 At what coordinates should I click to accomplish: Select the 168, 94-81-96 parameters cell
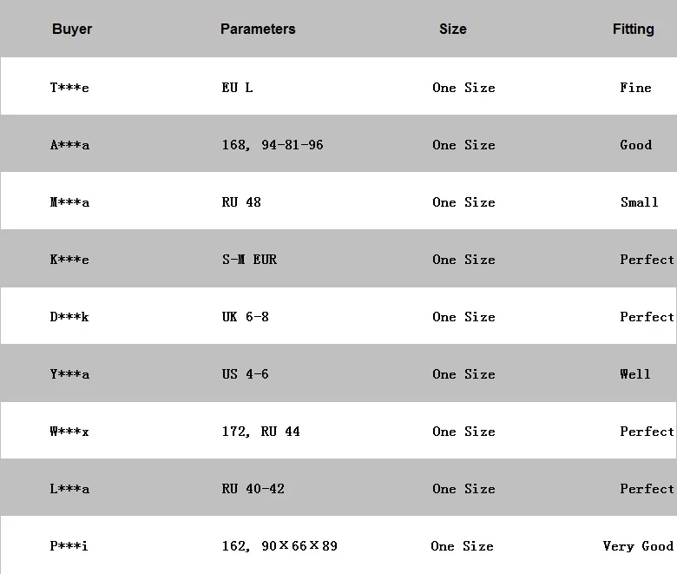(x=273, y=145)
